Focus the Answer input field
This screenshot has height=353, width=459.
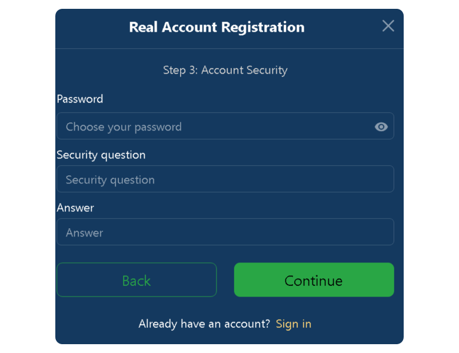(x=225, y=232)
